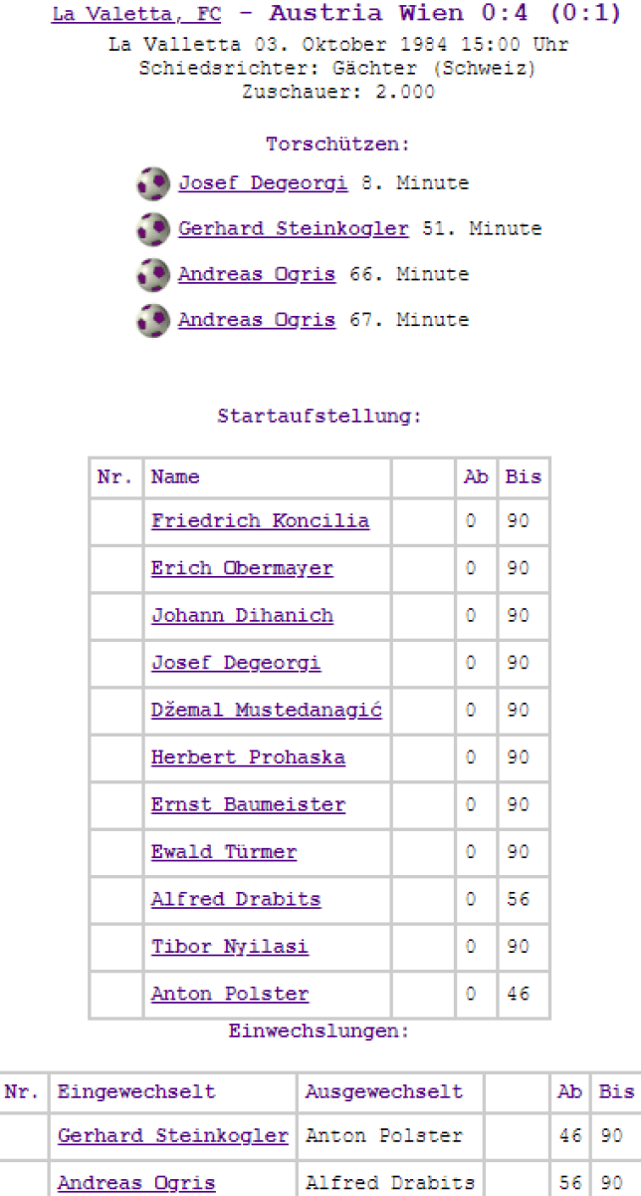The width and height of the screenshot is (641, 1196).
Task: Select Erich Obermayer in the starting lineup
Action: tap(242, 568)
